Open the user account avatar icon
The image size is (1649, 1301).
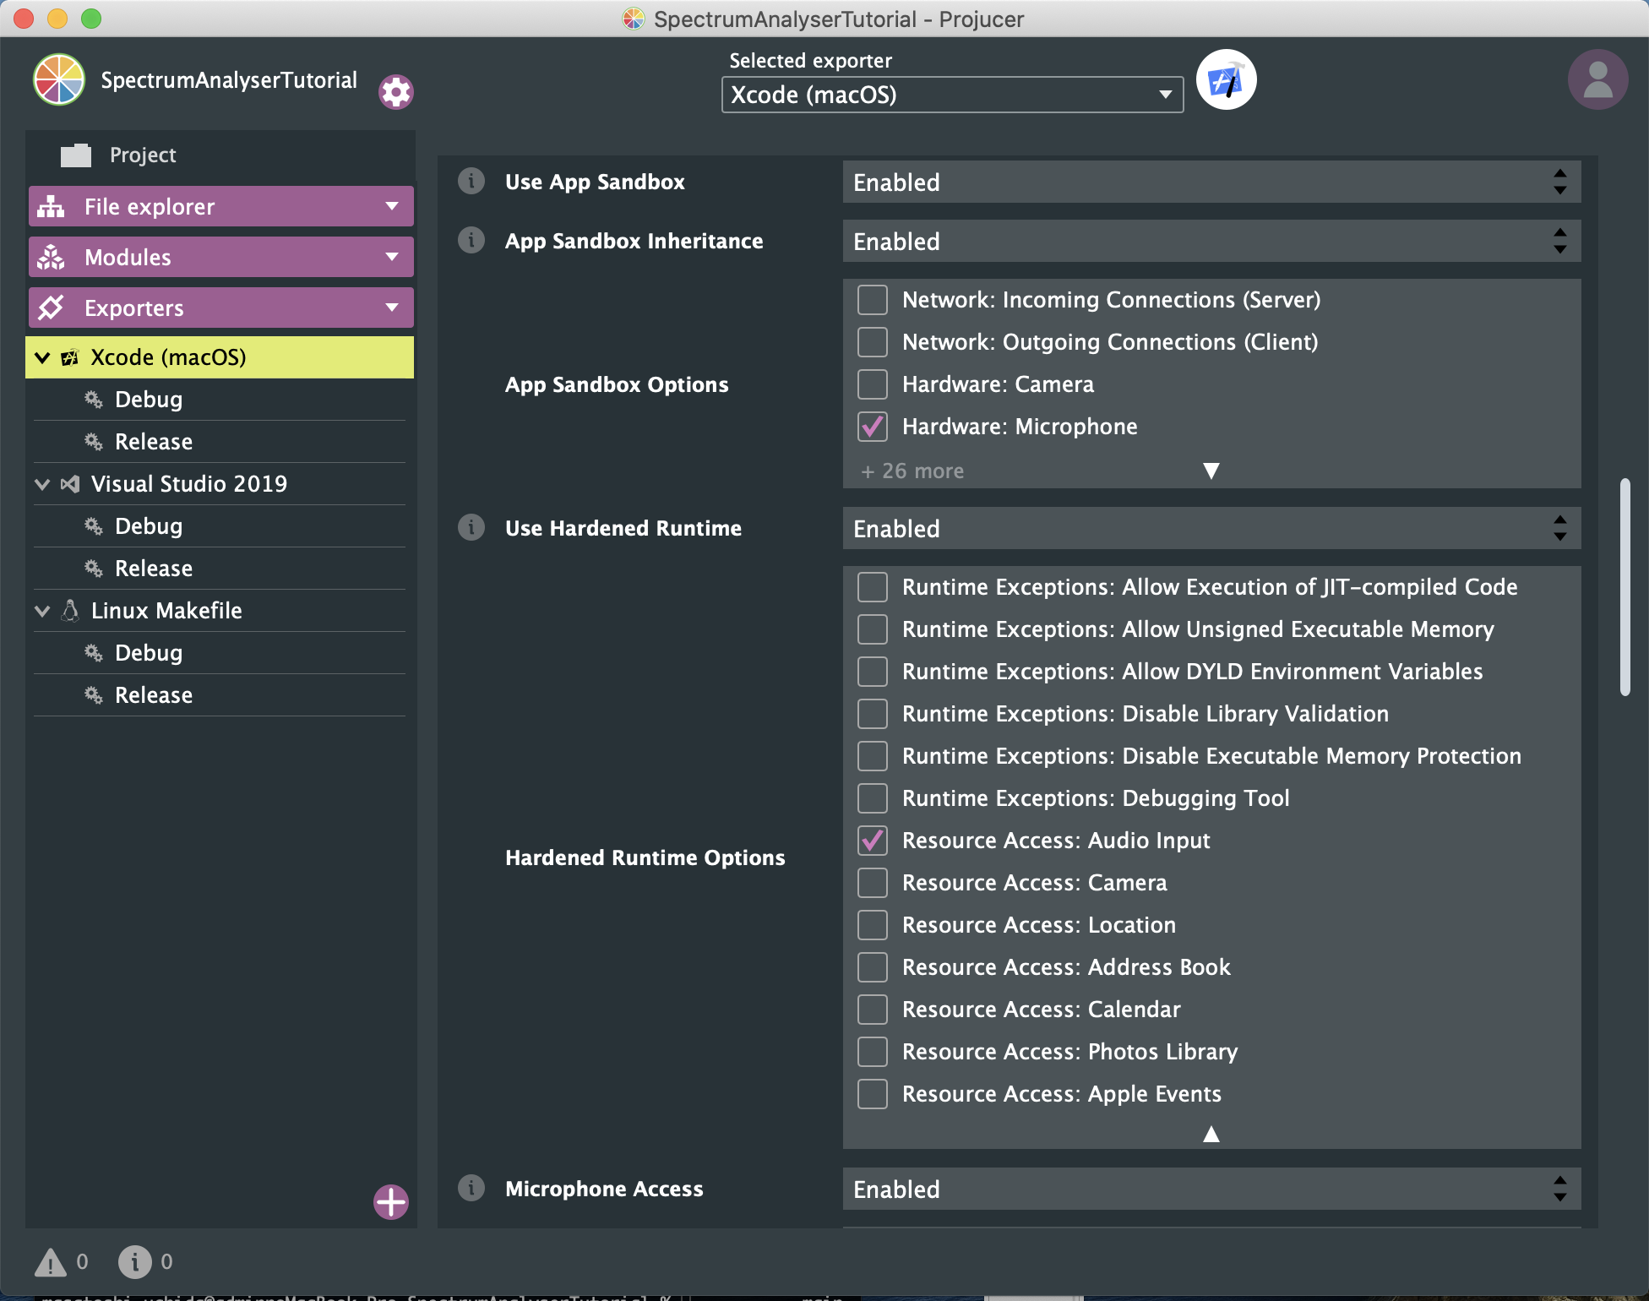1597,79
